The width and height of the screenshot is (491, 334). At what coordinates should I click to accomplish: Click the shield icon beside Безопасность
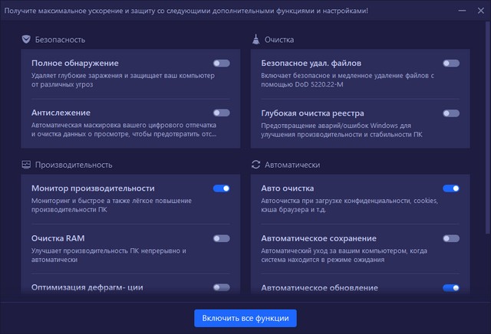(26, 39)
